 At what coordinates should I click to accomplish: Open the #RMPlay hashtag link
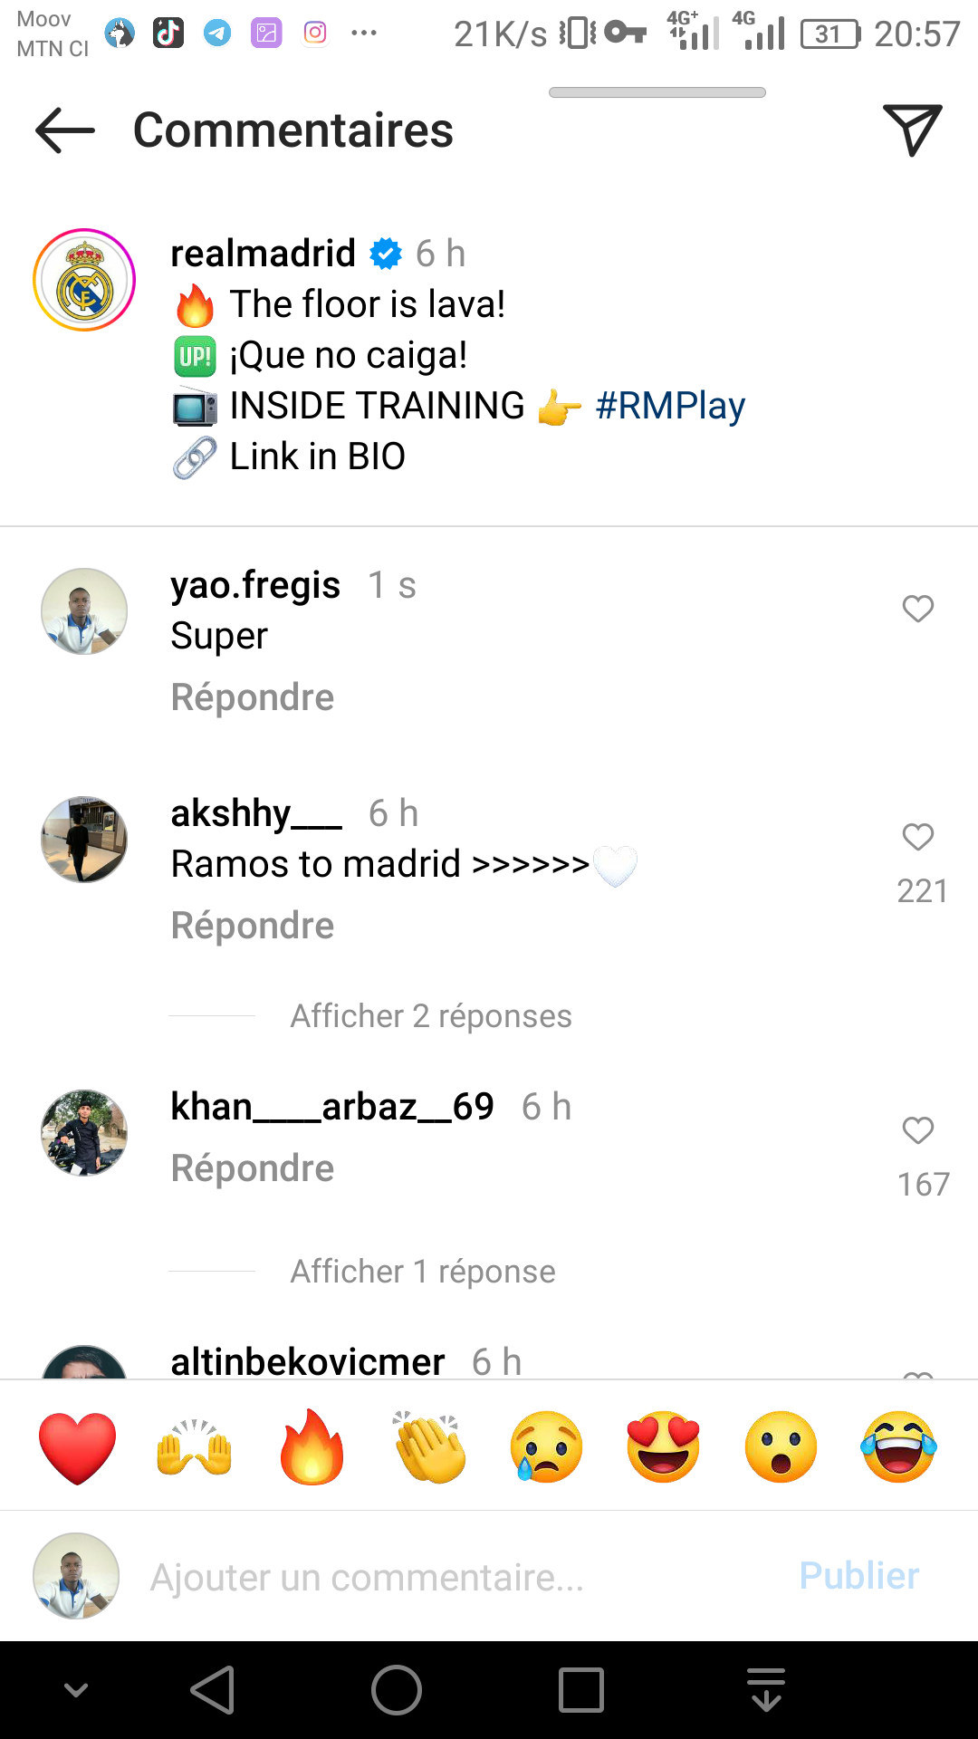tap(670, 406)
